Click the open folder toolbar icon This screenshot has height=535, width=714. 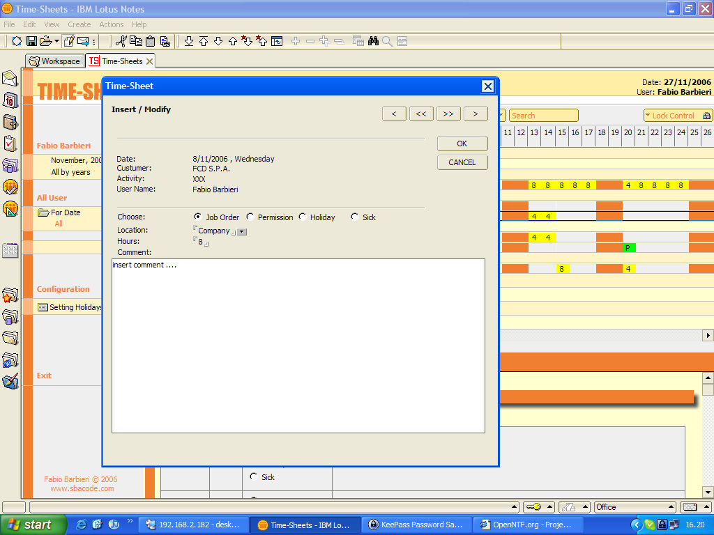point(45,41)
